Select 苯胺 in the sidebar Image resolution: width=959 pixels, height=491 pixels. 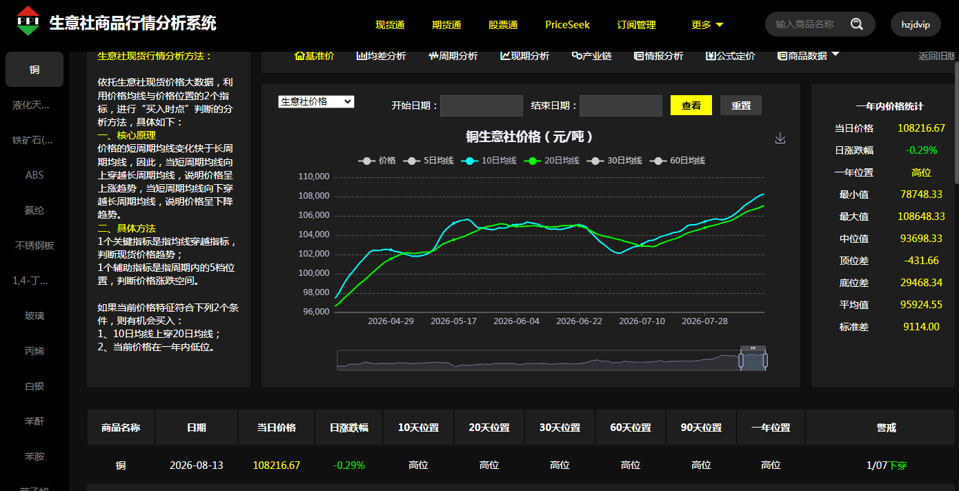(34, 457)
